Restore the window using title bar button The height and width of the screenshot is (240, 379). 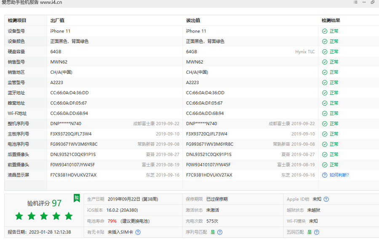click(373, 3)
